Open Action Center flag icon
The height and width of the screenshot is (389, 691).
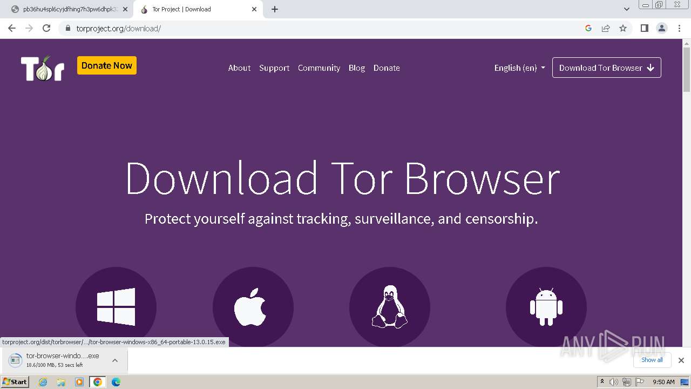pyautogui.click(x=640, y=382)
